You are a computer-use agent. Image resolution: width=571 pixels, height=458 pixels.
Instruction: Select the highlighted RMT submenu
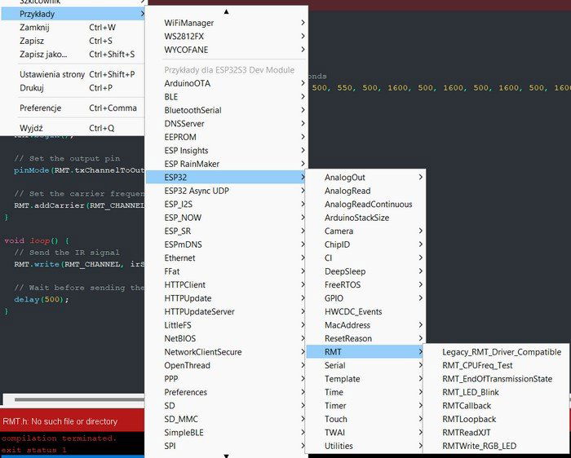[365, 352]
